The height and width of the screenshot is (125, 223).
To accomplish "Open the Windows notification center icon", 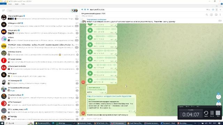I will click(220, 123).
